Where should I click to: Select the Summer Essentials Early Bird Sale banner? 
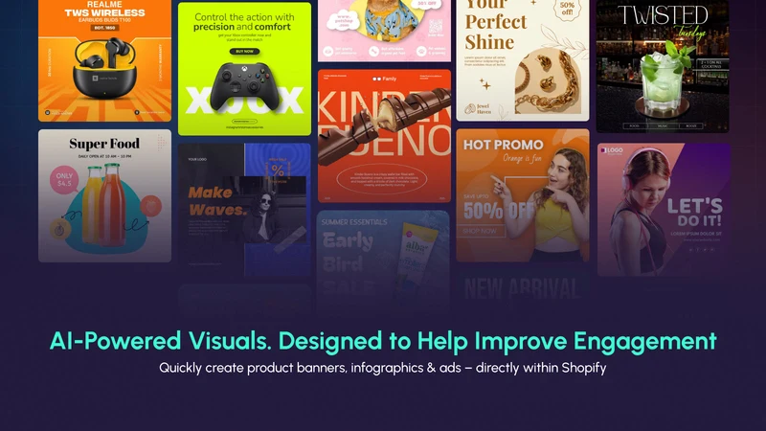click(x=383, y=261)
